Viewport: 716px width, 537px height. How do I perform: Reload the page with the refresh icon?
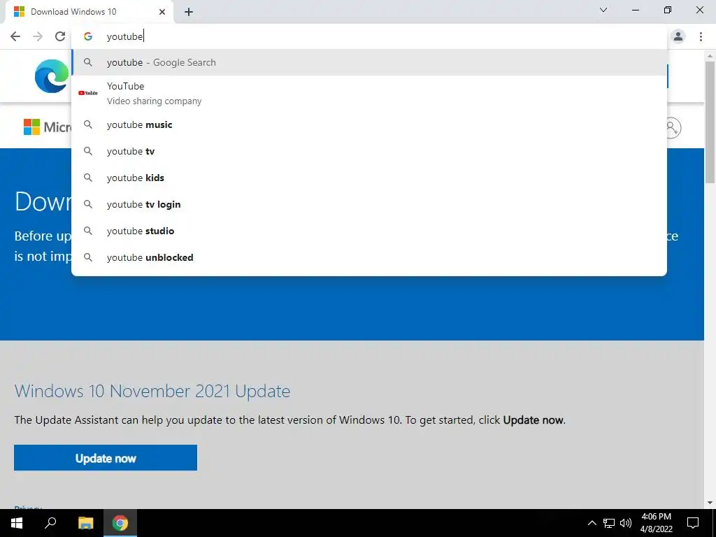(x=60, y=36)
